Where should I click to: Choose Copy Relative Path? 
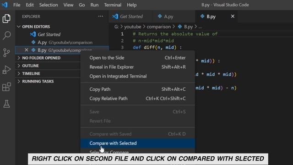click(137, 99)
